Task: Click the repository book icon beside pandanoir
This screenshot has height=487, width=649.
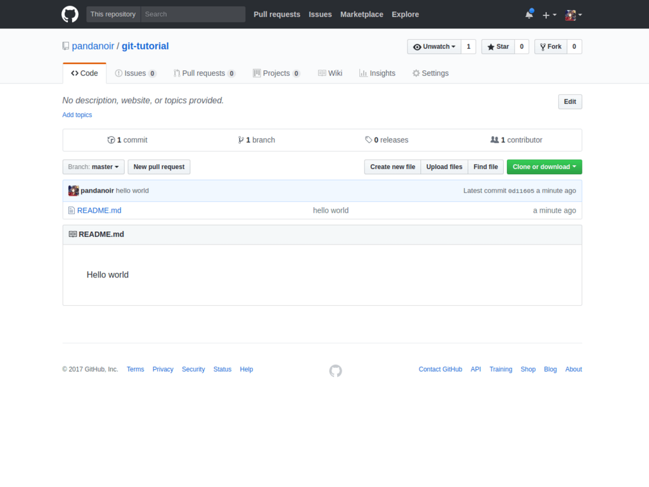Action: click(65, 46)
